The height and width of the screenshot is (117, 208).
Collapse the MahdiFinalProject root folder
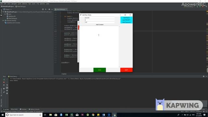(x=3, y=12)
